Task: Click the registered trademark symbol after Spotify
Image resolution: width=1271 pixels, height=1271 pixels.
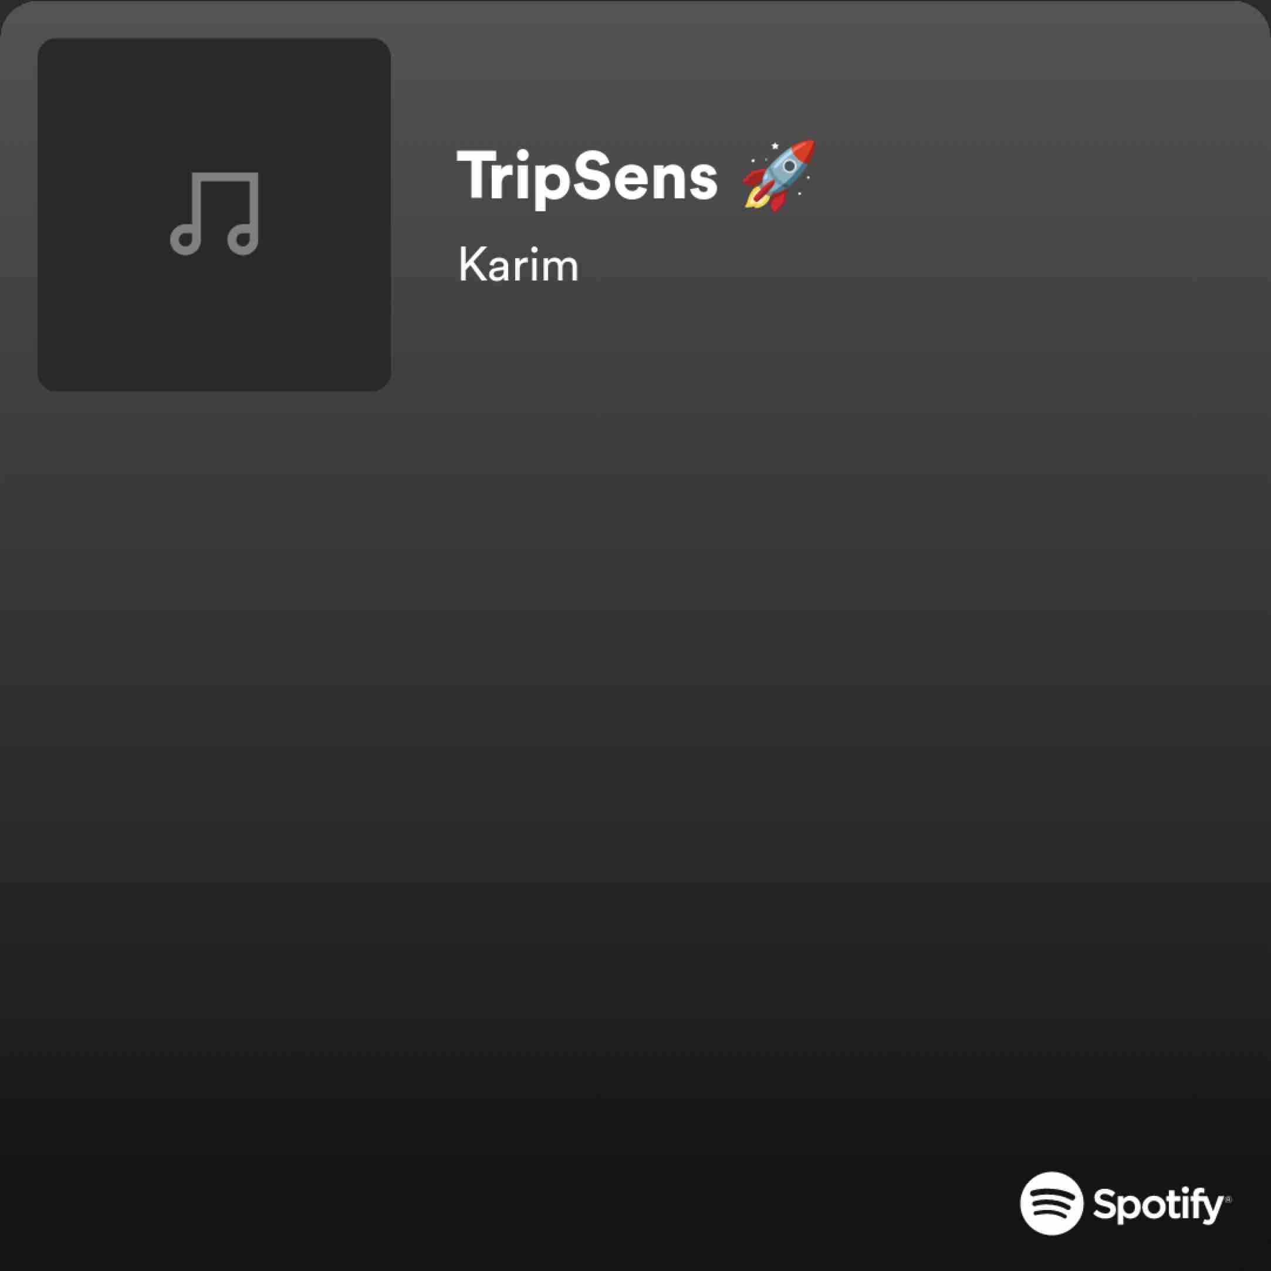Action: pos(1228,1200)
